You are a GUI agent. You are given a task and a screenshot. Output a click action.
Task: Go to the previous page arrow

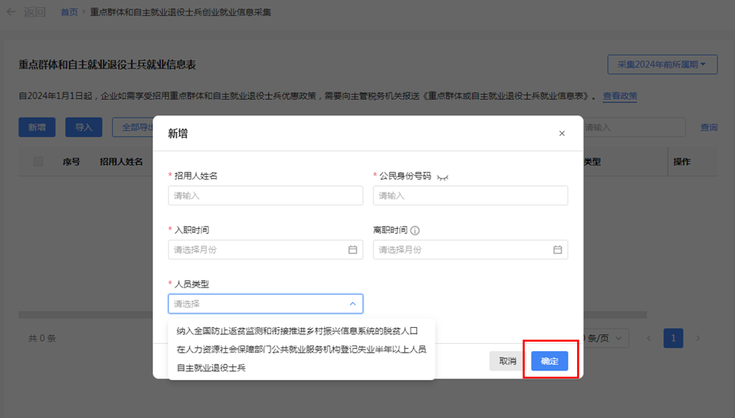(649, 338)
